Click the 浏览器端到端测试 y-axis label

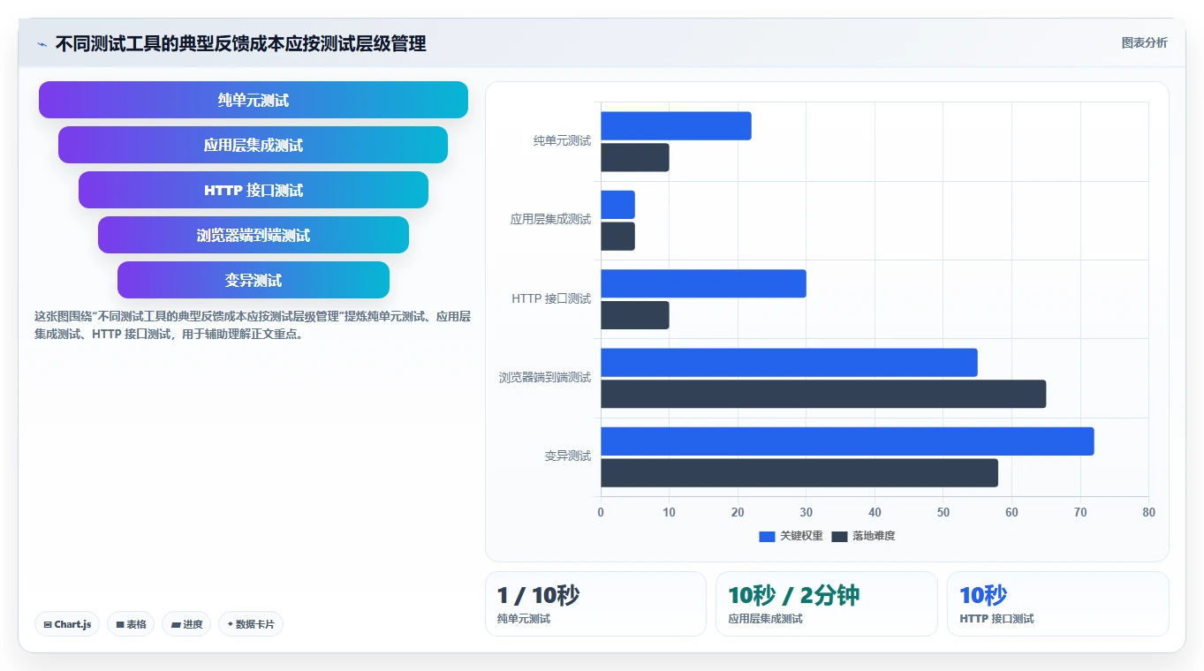coord(545,378)
